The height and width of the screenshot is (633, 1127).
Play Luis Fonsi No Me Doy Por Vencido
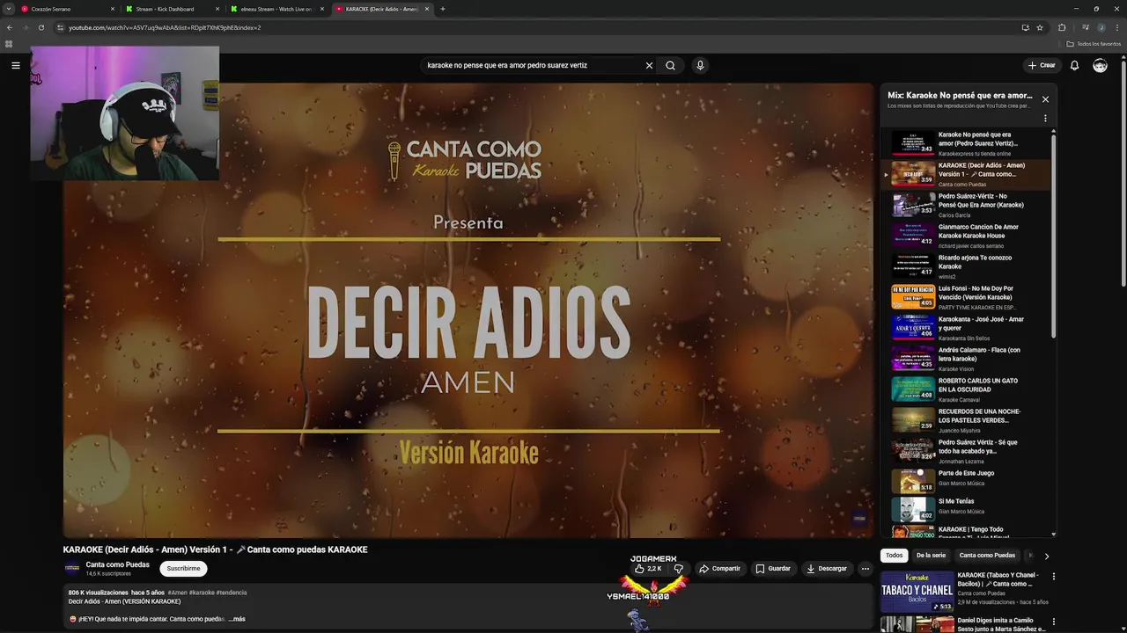click(x=966, y=297)
